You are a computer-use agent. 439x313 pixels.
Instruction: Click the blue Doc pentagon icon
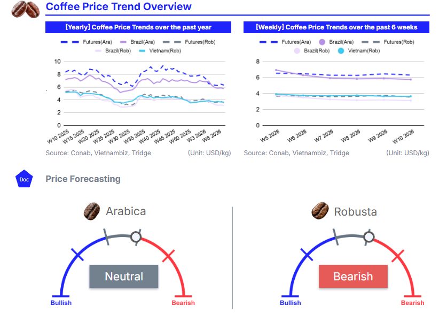(24, 179)
